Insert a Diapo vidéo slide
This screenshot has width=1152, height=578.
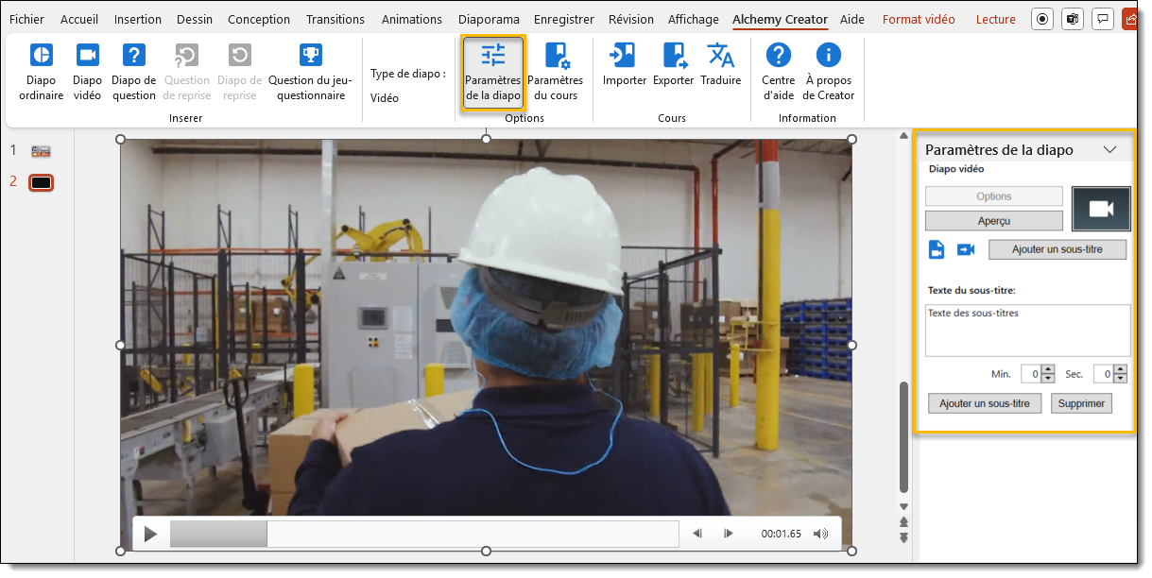[87, 72]
